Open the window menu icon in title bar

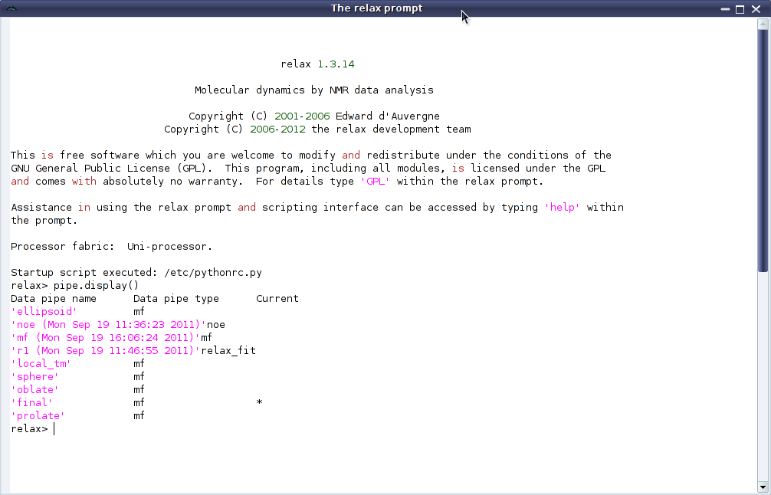(x=11, y=8)
